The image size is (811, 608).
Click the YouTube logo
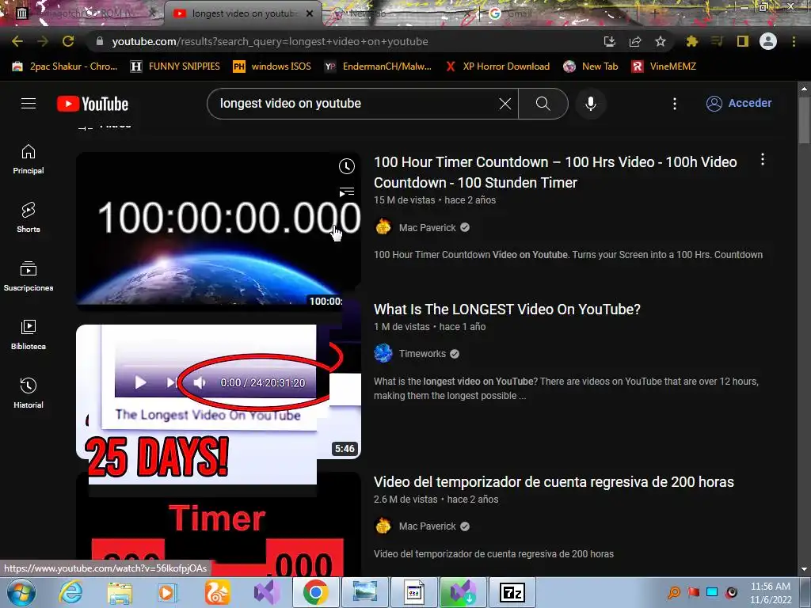[x=93, y=104]
